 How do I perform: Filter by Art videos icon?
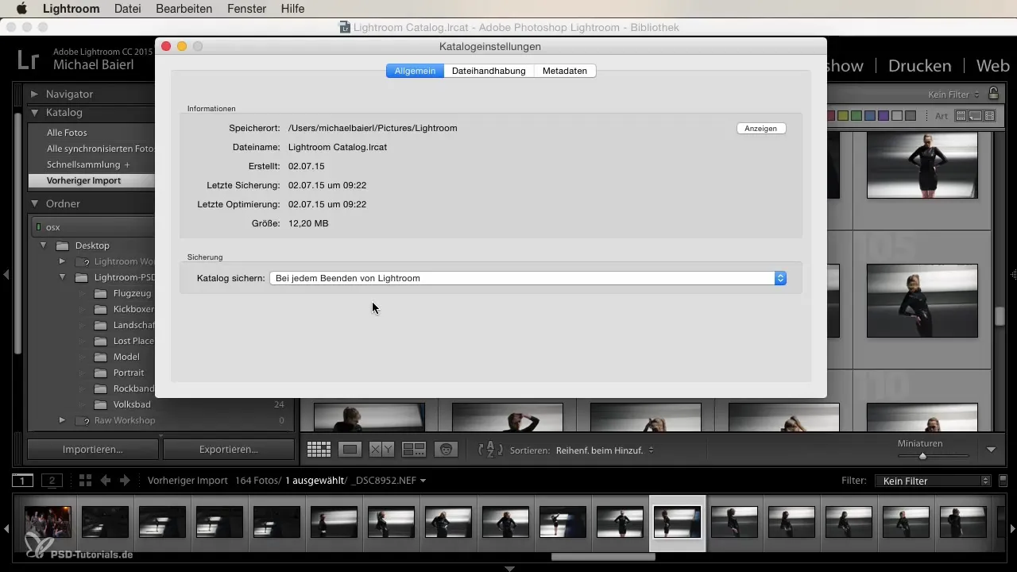coord(989,116)
